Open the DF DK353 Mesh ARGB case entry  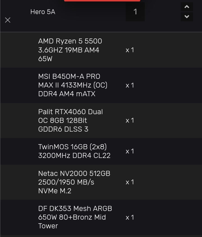pos(75,217)
